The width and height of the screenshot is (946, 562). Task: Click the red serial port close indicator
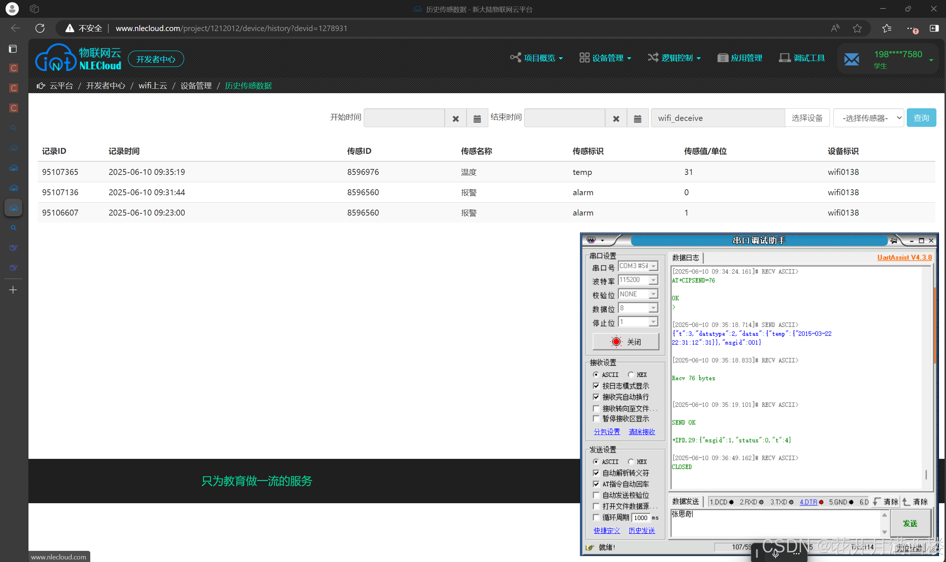coord(616,342)
